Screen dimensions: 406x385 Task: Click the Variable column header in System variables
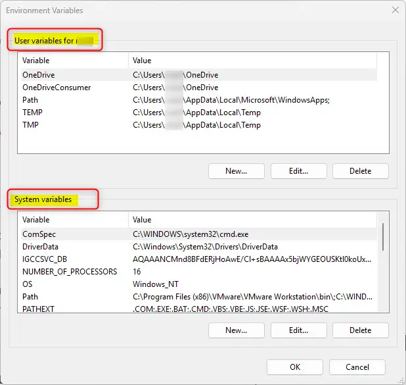coord(73,220)
